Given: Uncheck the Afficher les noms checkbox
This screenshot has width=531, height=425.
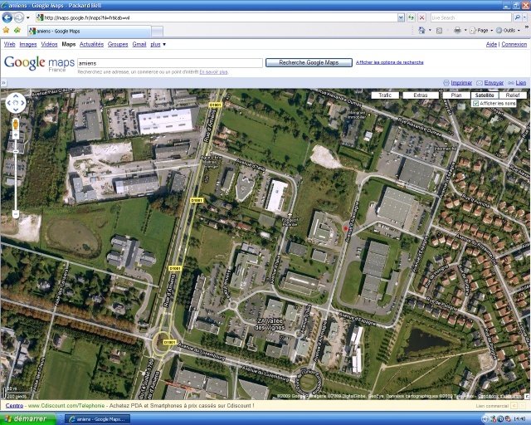Looking at the screenshot, I should (x=475, y=103).
